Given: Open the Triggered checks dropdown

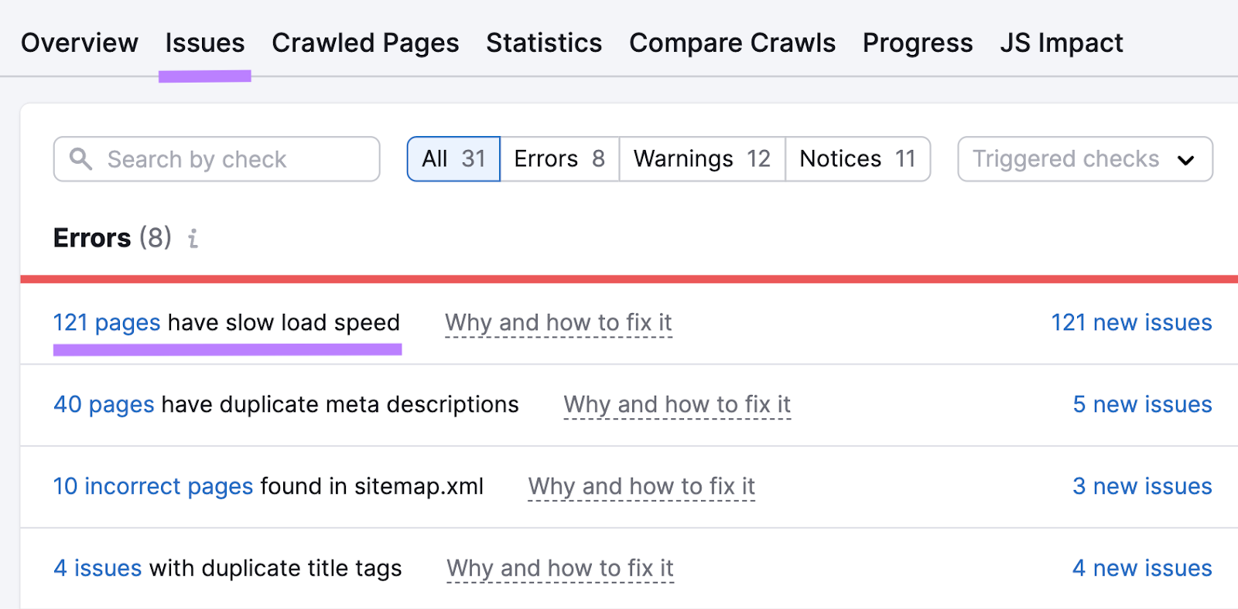Looking at the screenshot, I should 1083,159.
